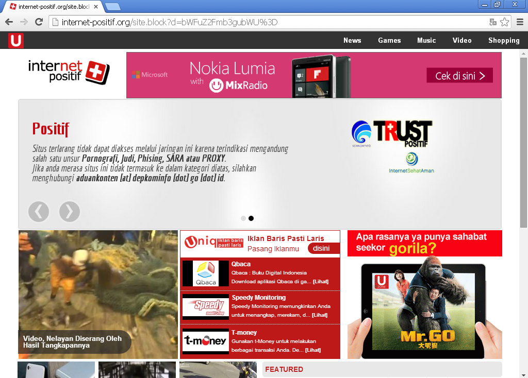Click Lihat link for Qbaca
Image resolution: width=528 pixels, height=378 pixels.
pyautogui.click(x=321, y=282)
